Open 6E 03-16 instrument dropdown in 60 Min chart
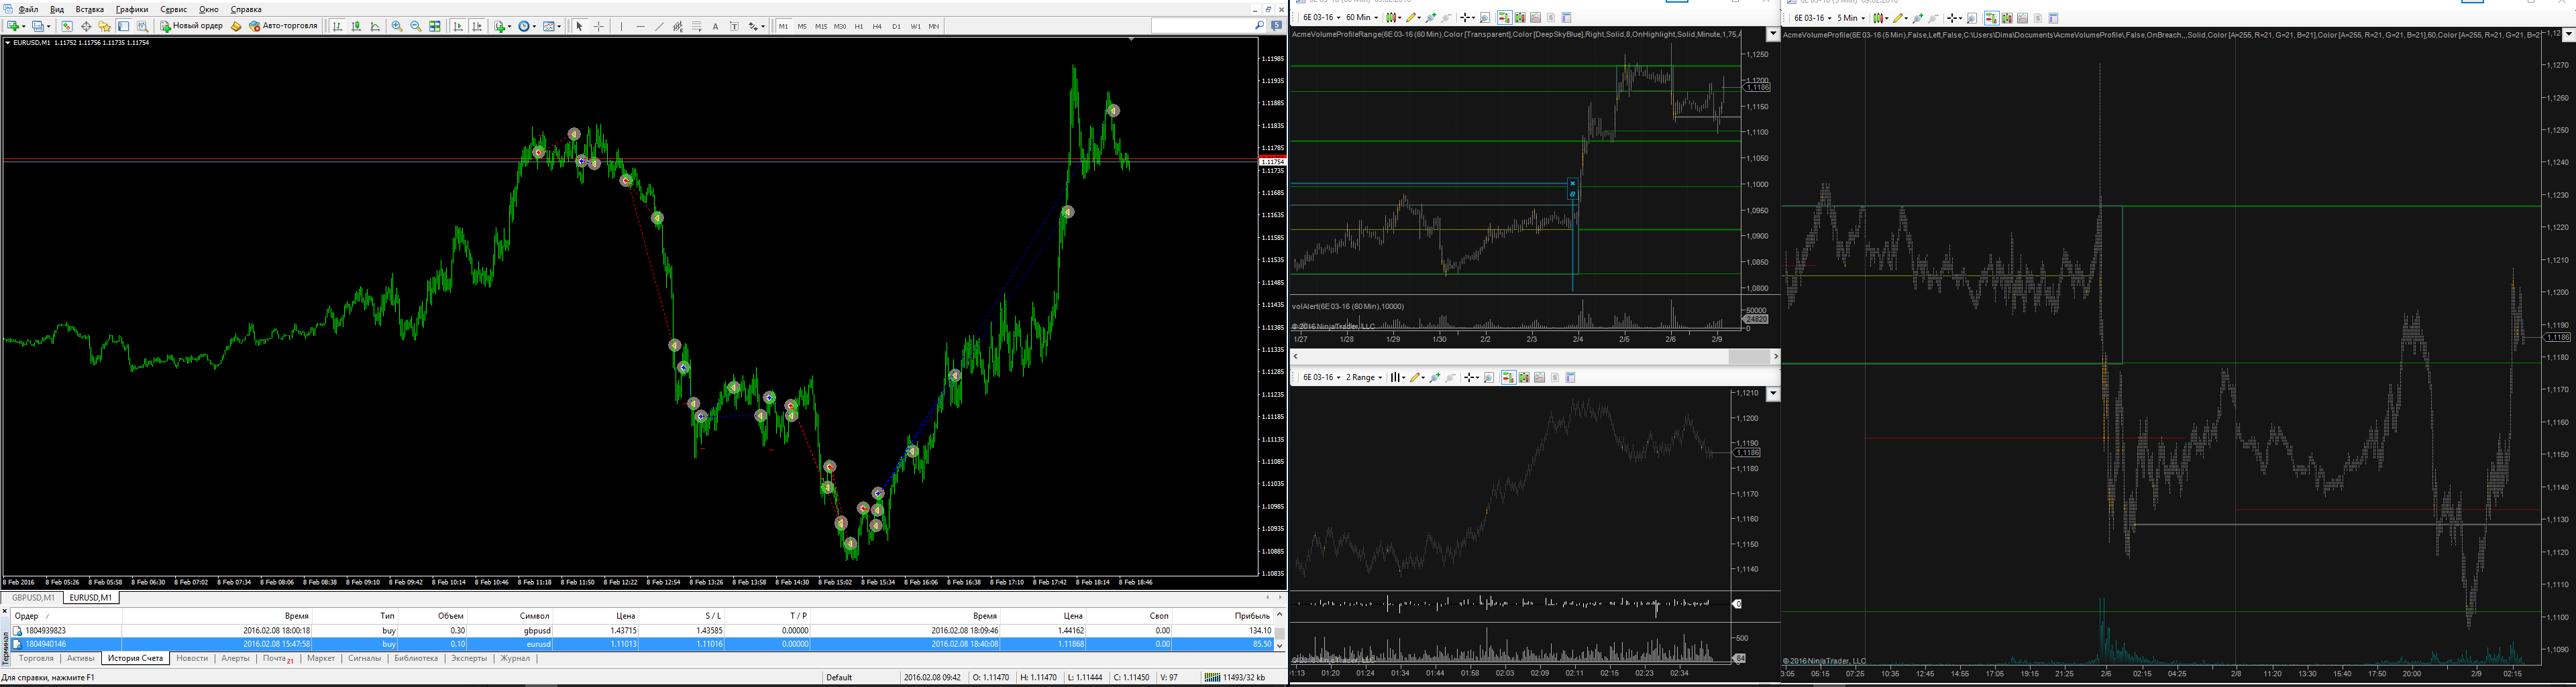This screenshot has width=2576, height=687. pos(1321,18)
